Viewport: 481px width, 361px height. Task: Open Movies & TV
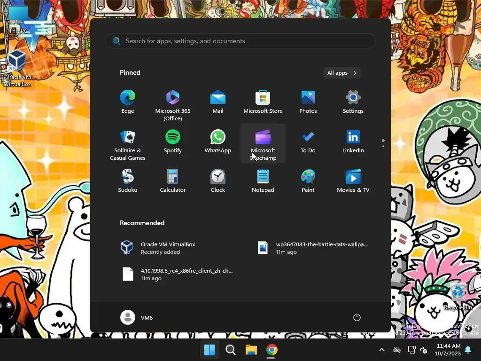(x=353, y=181)
